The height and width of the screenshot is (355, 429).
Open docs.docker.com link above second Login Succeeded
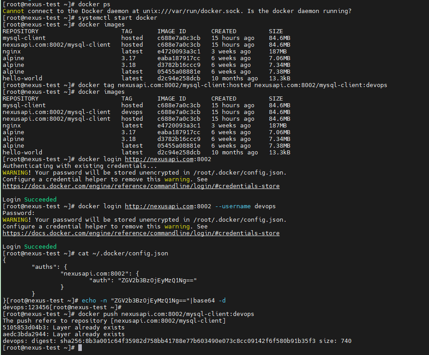coord(141,233)
